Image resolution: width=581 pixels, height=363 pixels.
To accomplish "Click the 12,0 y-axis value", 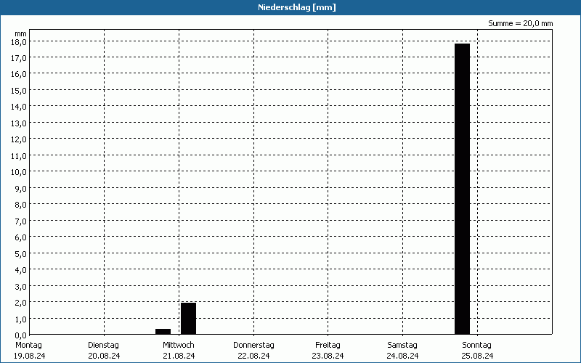I will click(19, 139).
